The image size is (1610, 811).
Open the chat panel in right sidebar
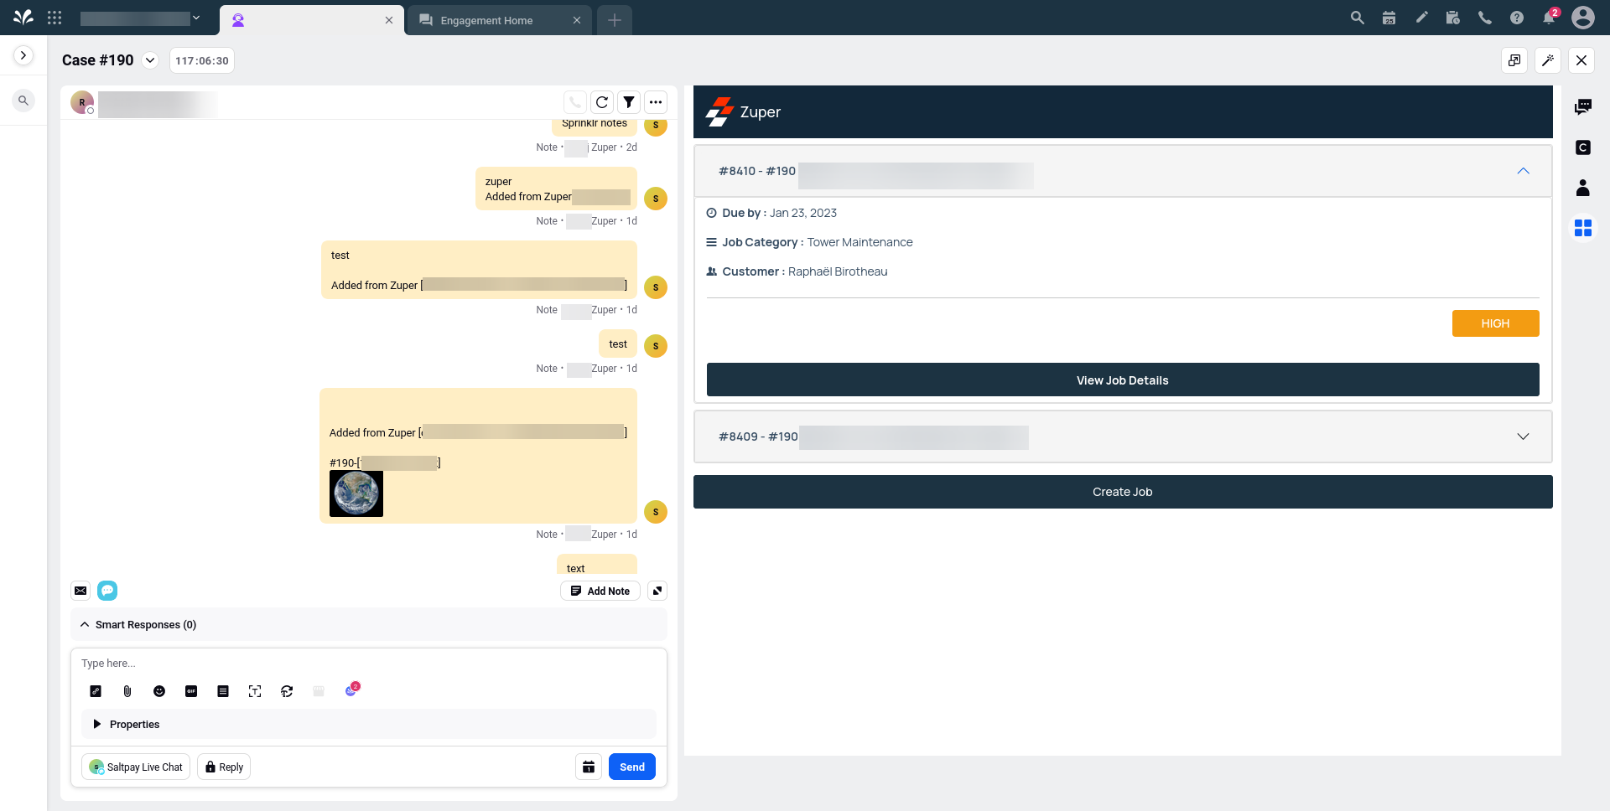[x=1583, y=107]
